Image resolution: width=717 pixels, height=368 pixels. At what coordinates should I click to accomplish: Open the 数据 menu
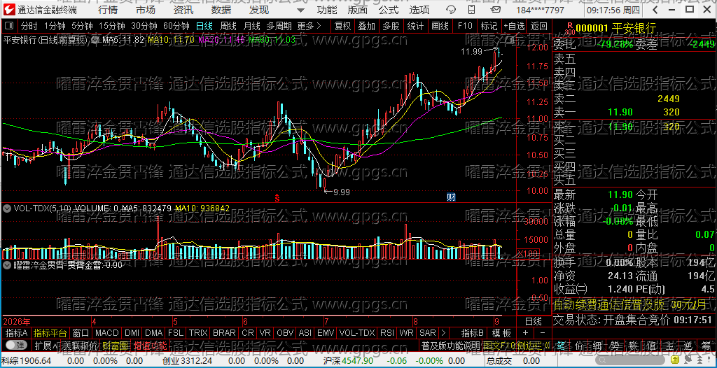click(x=221, y=10)
